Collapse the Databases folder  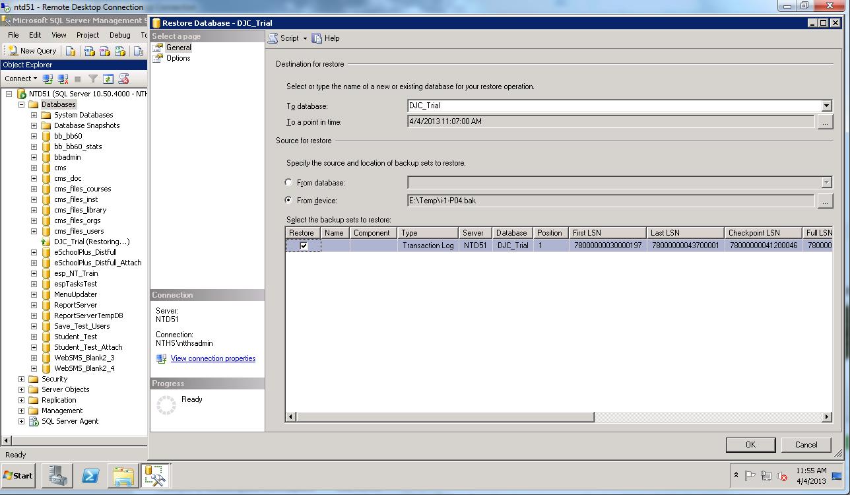coord(21,104)
